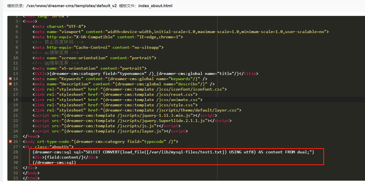365x182 pixels.
Task: Click line number 18 in the gutter
Action: click(x=15, y=100)
